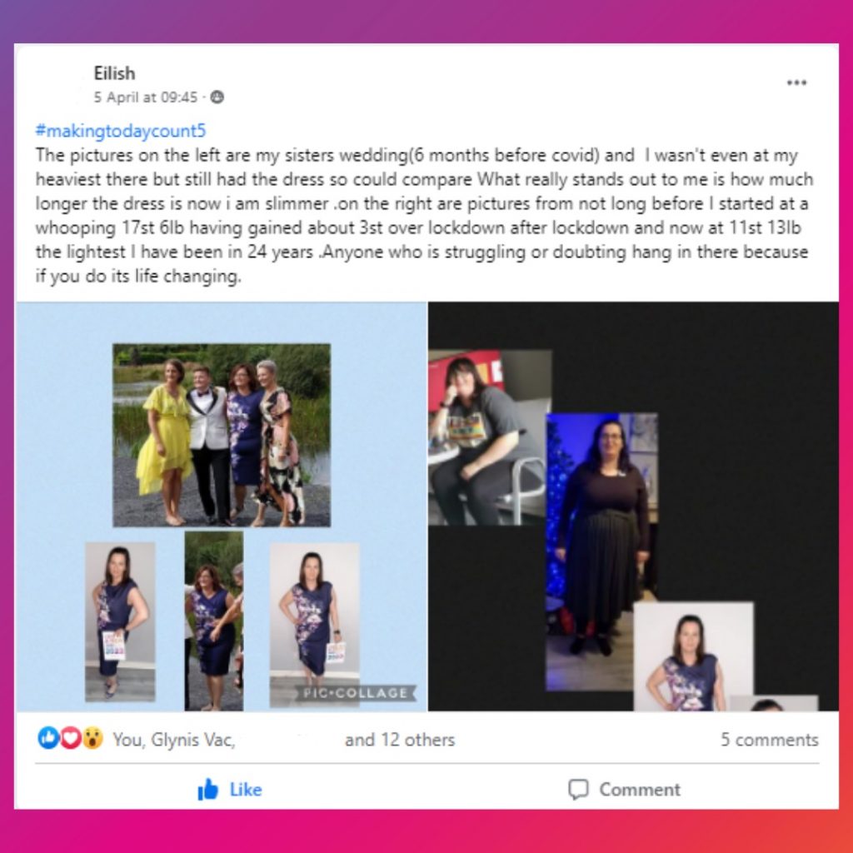Open Eilish's profile name link

click(x=114, y=73)
